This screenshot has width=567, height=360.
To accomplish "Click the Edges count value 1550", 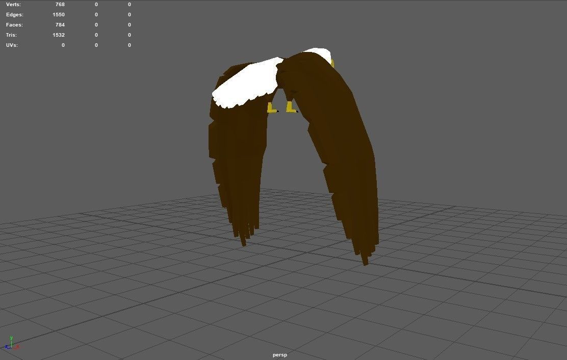I will coord(59,14).
